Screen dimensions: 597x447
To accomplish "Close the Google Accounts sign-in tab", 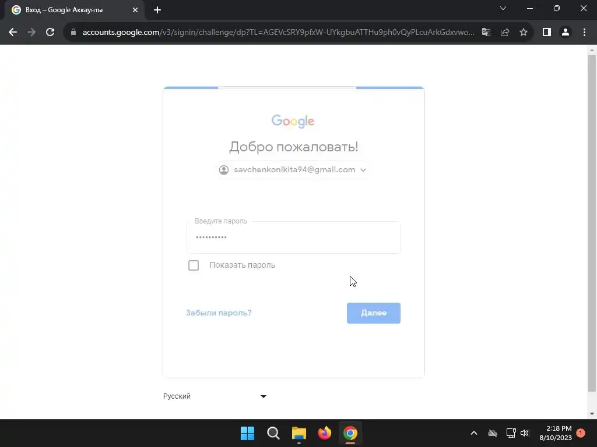I will 135,10.
